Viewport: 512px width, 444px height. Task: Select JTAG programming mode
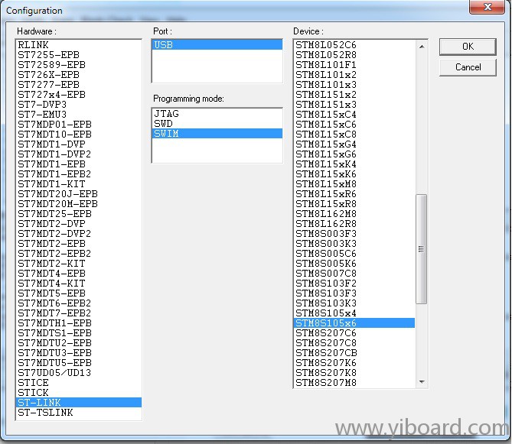[217, 114]
